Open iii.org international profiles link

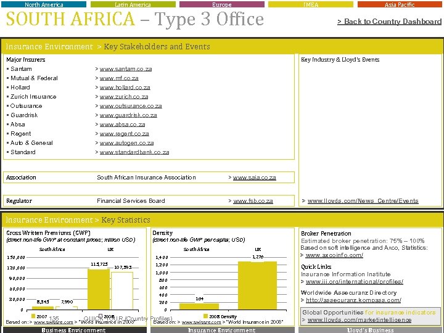pyautogui.click(x=354, y=282)
